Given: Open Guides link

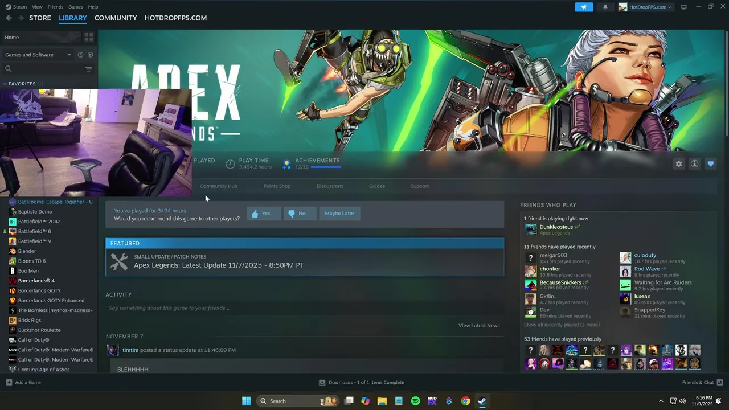Looking at the screenshot, I should point(377,186).
